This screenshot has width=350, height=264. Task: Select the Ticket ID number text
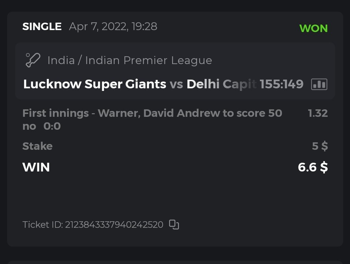point(114,225)
